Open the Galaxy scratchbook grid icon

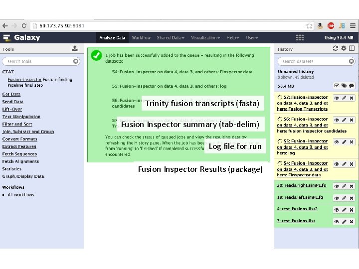[300, 37]
